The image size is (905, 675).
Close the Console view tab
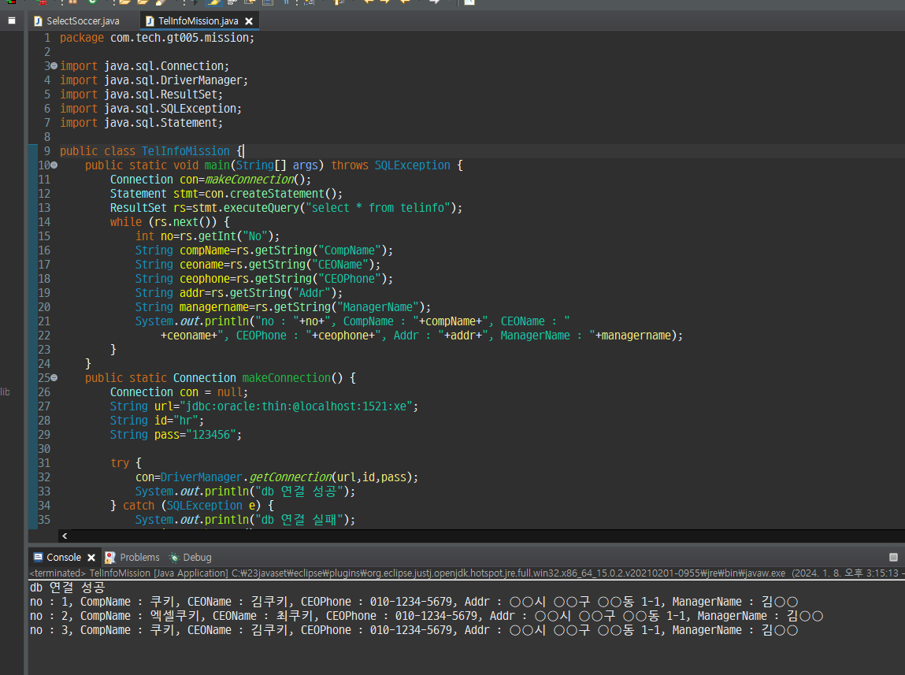click(91, 557)
